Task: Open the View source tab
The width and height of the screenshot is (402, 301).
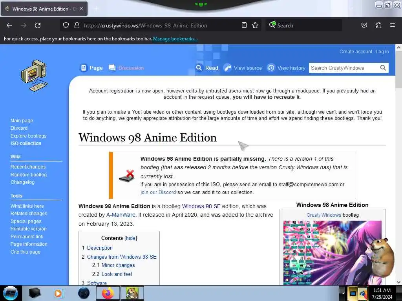Action: tap(243, 68)
